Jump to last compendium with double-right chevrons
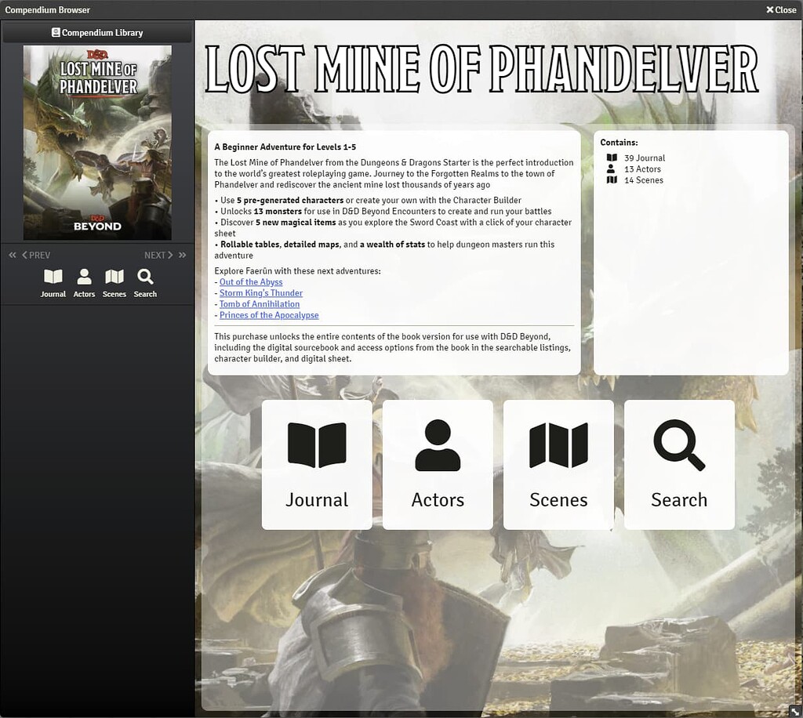The image size is (803, 718). point(183,255)
